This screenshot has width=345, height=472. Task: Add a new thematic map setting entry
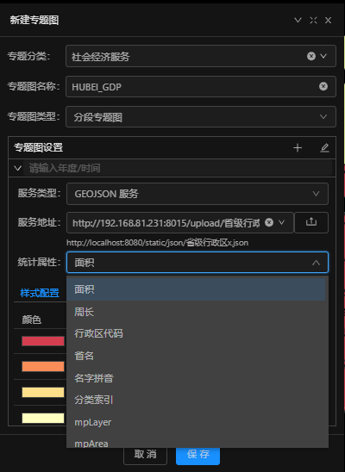coord(298,148)
